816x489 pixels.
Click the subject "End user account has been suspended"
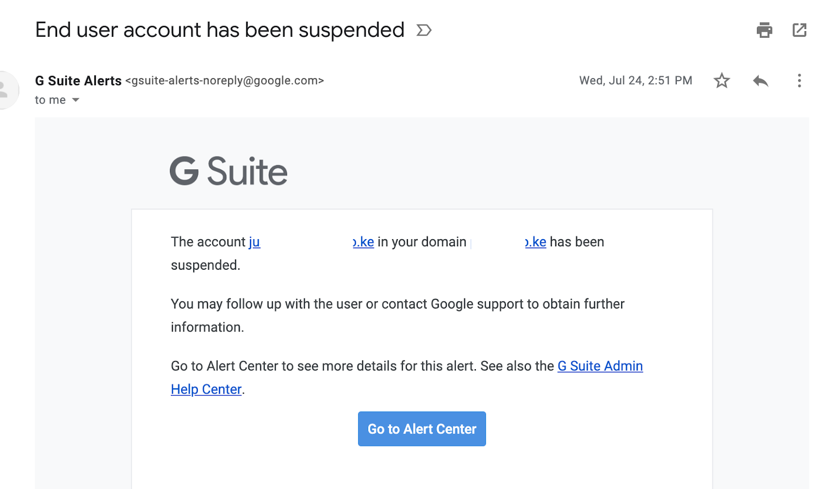(219, 30)
